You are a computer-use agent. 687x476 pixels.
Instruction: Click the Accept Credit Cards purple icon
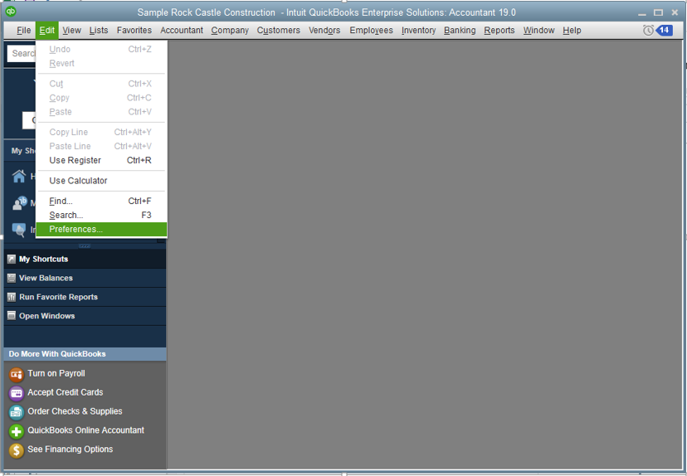click(17, 393)
